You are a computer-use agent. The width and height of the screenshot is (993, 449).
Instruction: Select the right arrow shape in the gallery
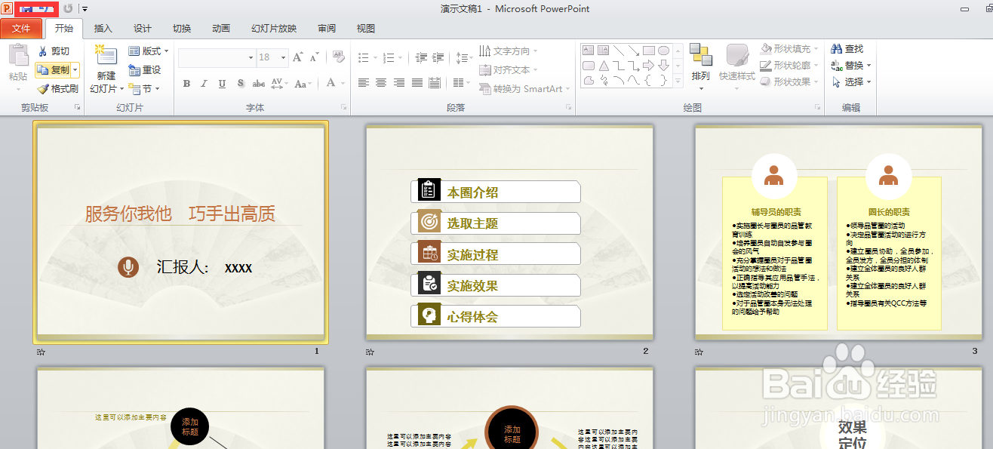(x=648, y=66)
